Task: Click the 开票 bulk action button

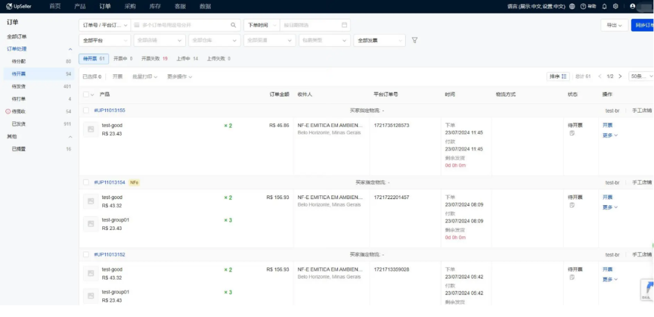Action: [117, 77]
